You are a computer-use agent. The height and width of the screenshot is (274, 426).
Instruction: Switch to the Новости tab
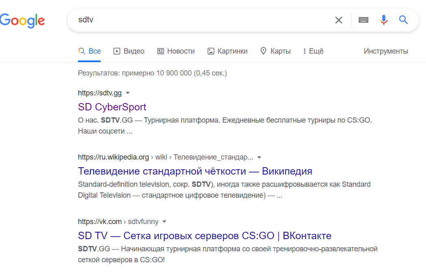coord(176,51)
